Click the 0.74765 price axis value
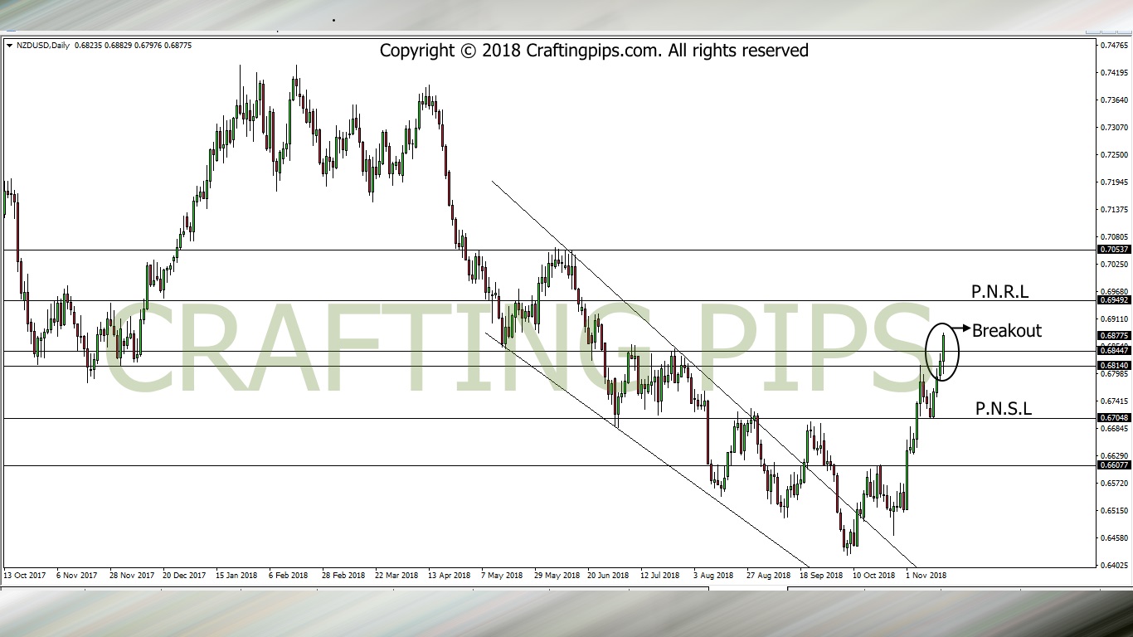1133x637 pixels. tap(1116, 46)
